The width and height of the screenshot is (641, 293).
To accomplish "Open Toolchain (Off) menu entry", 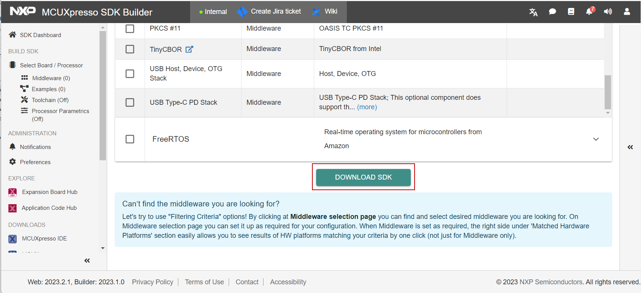I will tap(50, 100).
